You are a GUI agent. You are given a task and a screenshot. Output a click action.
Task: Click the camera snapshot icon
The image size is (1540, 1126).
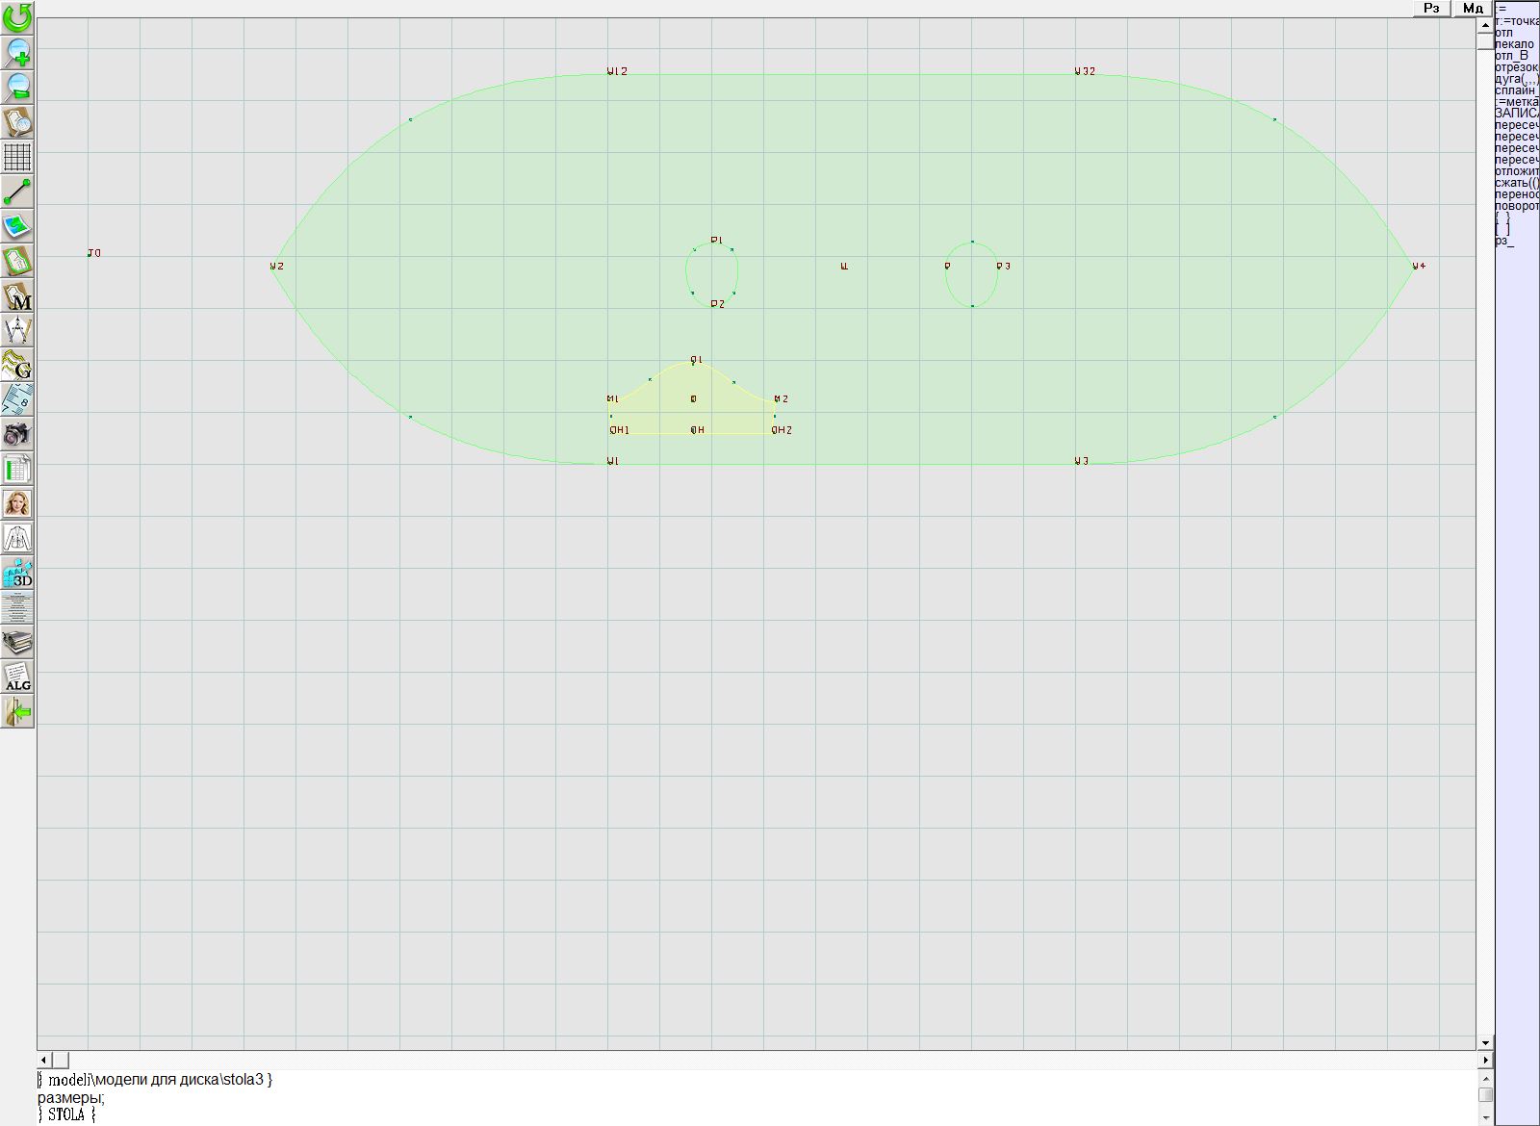(x=17, y=434)
